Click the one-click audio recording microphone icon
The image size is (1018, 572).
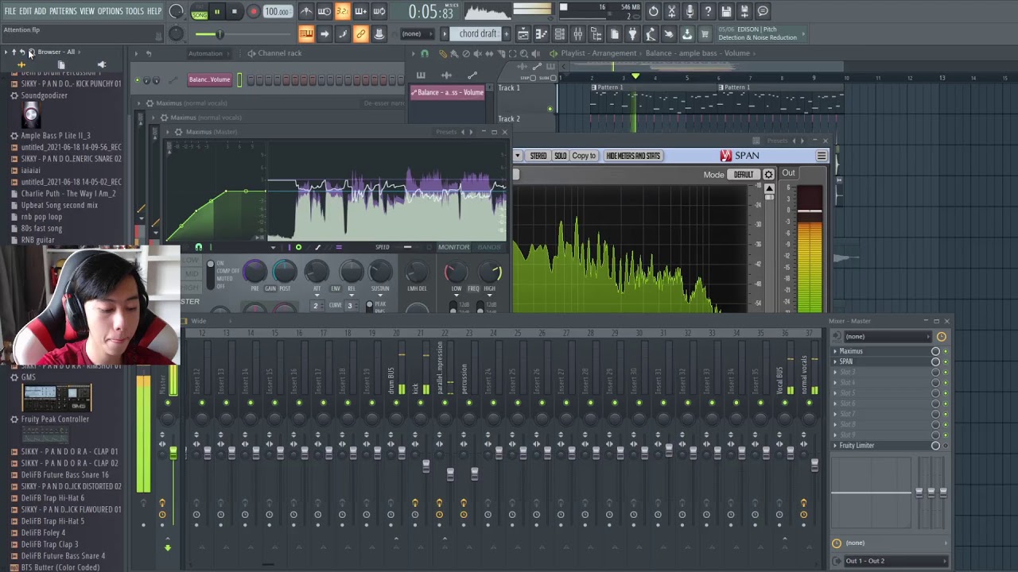[690, 11]
